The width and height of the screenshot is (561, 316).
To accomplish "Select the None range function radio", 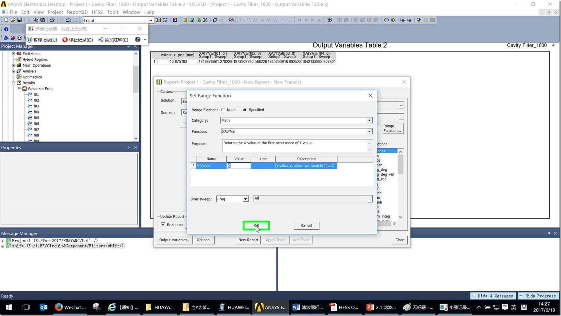I will pos(223,110).
